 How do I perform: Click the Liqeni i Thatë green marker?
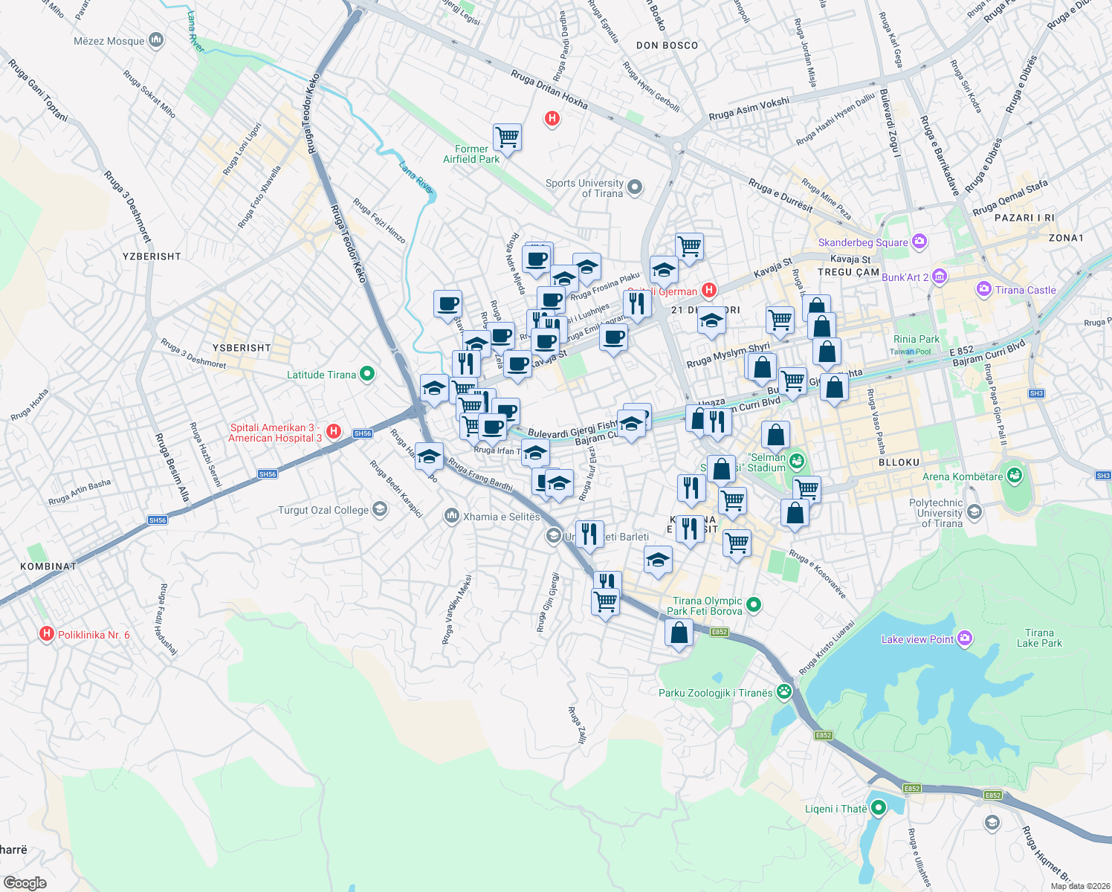tap(878, 807)
